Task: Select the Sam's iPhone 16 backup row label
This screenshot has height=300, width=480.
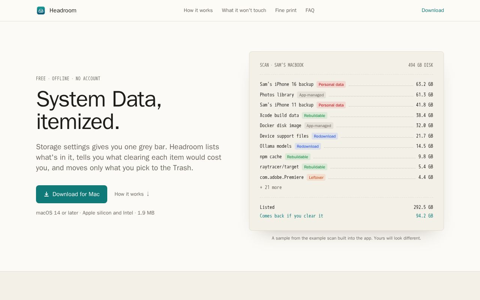Action: click(286, 84)
